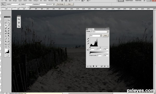Open the top icon in the small floating panel
The height and width of the screenshot is (94, 156).
coord(19,19)
